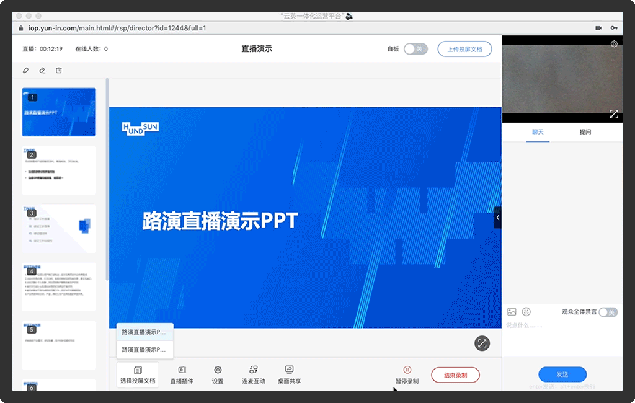Select the pencil drawing tool

(25, 71)
